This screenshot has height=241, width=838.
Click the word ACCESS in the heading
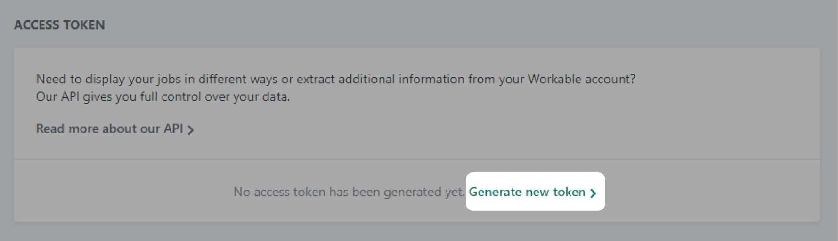pyautogui.click(x=36, y=25)
